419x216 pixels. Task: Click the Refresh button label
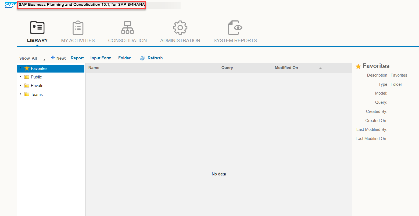click(x=155, y=58)
